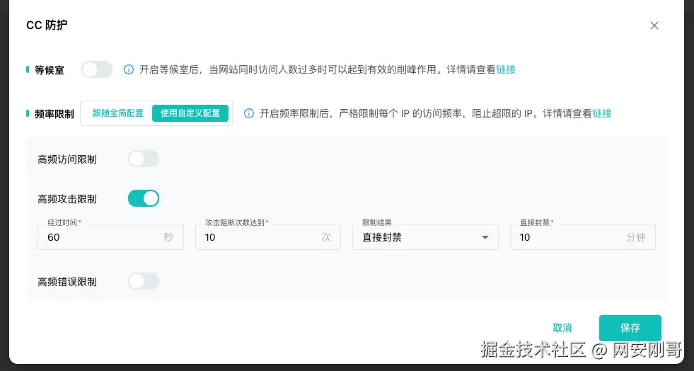Click the CC 防护 dialog title

tap(47, 25)
